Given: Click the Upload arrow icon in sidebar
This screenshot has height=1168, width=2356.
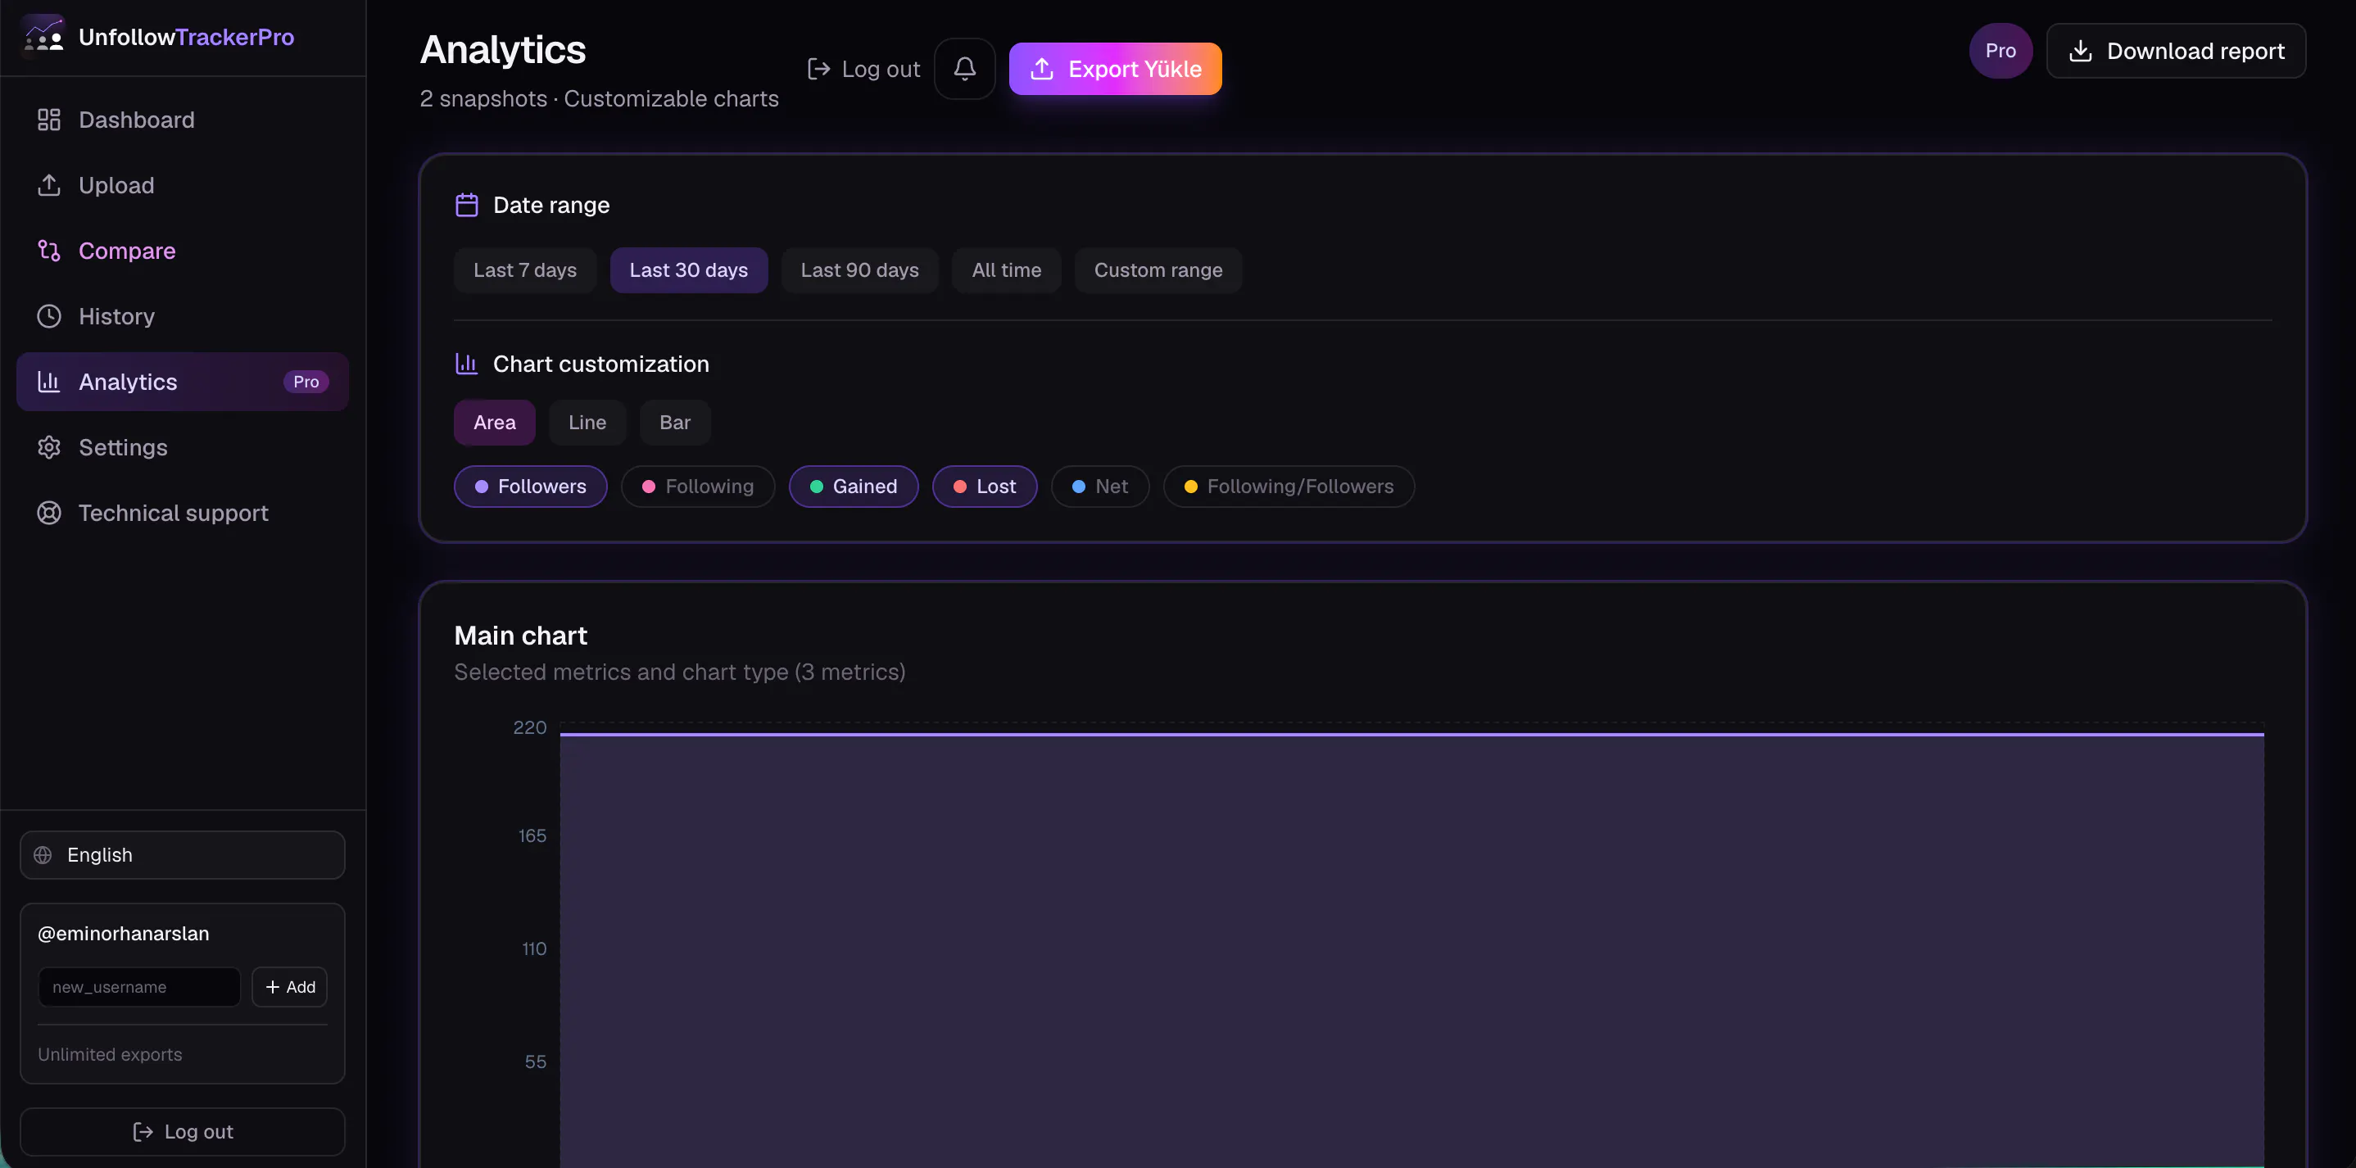Looking at the screenshot, I should 48,186.
